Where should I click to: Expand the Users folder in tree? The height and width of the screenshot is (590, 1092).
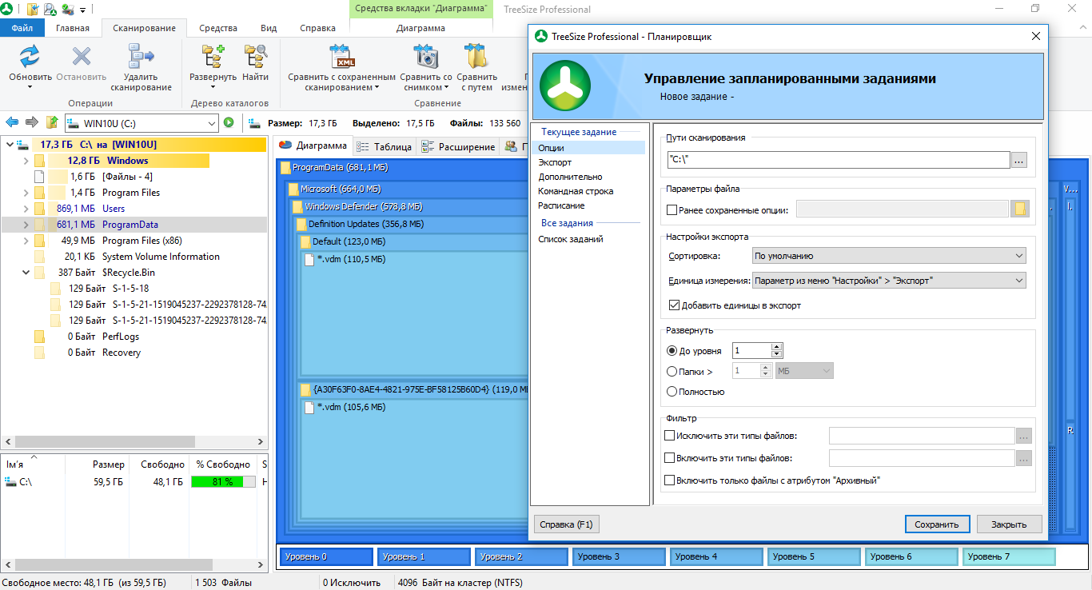[x=26, y=209]
